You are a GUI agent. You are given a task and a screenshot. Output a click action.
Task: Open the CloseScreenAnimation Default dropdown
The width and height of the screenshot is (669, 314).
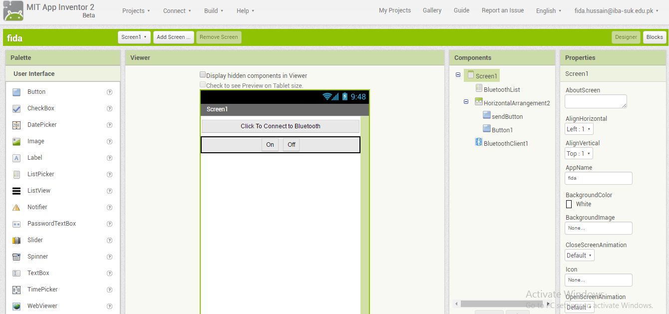point(580,255)
